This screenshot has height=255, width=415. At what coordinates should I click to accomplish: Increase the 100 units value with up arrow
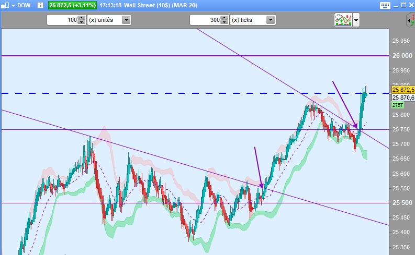pyautogui.click(x=82, y=18)
